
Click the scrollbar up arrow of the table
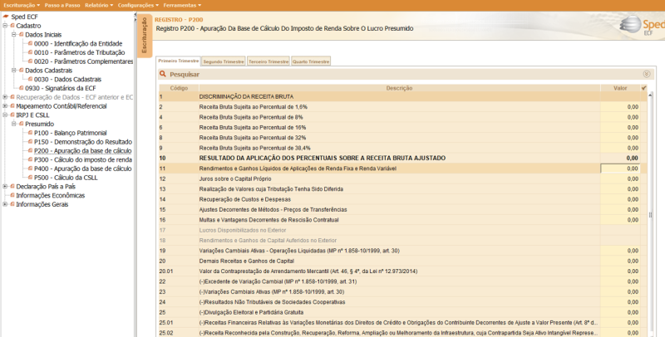650,95
